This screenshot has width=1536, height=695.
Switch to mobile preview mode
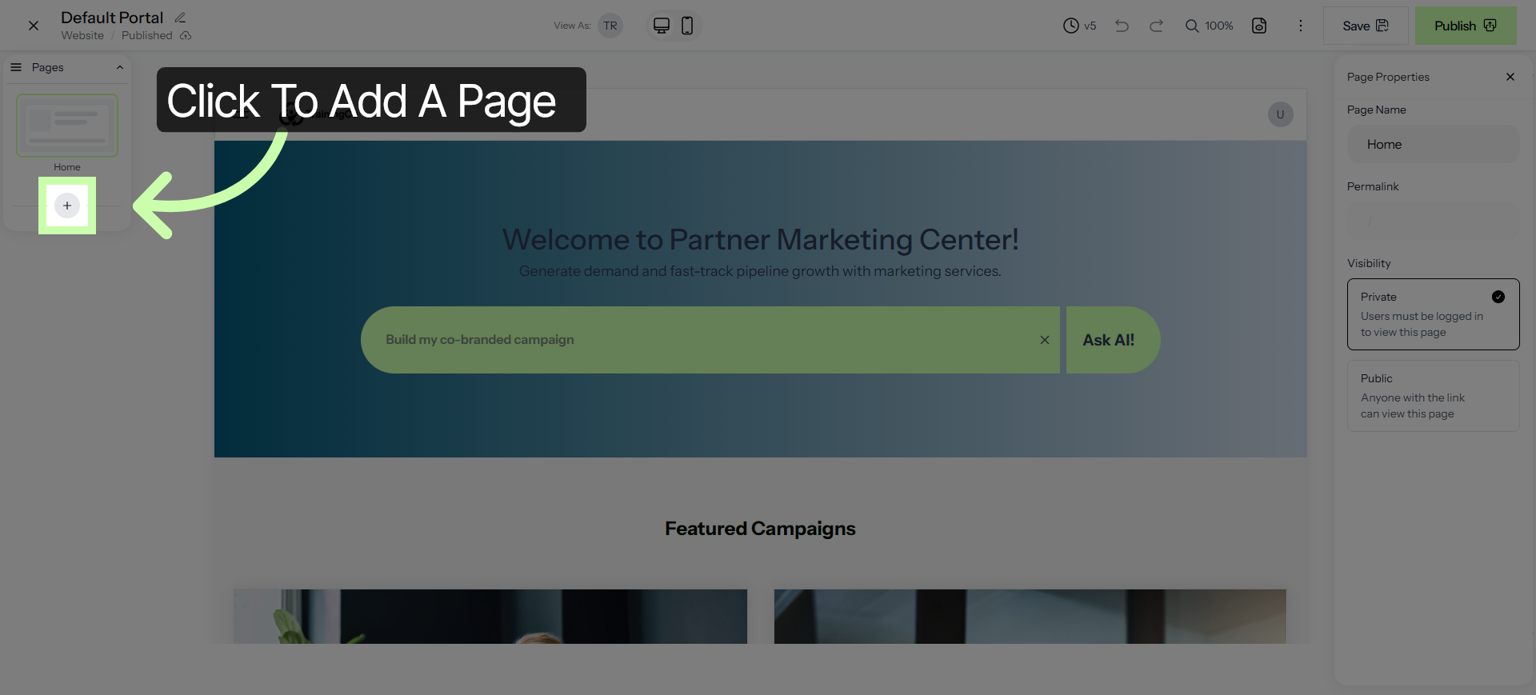pos(687,26)
